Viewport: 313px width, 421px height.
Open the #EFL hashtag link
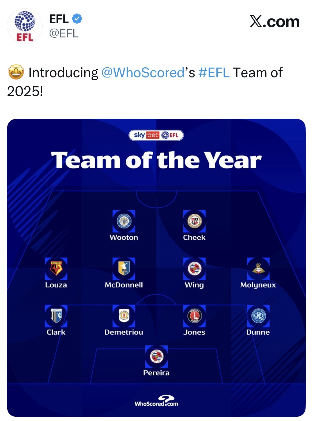(214, 73)
